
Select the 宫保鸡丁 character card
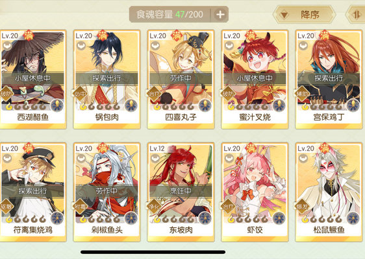tap(329, 80)
